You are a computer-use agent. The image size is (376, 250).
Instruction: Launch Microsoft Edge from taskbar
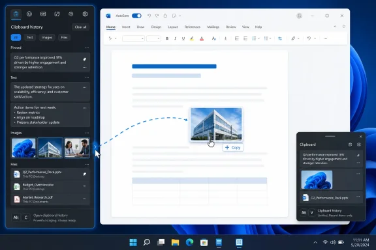(189, 242)
